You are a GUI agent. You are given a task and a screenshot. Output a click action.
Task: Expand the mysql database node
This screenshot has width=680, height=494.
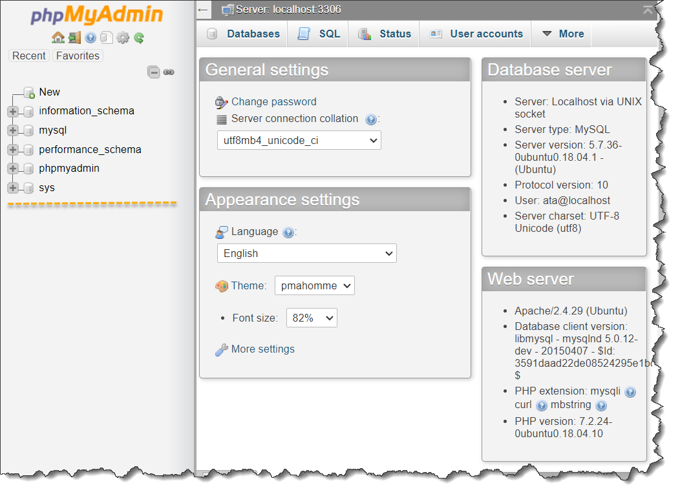12,130
